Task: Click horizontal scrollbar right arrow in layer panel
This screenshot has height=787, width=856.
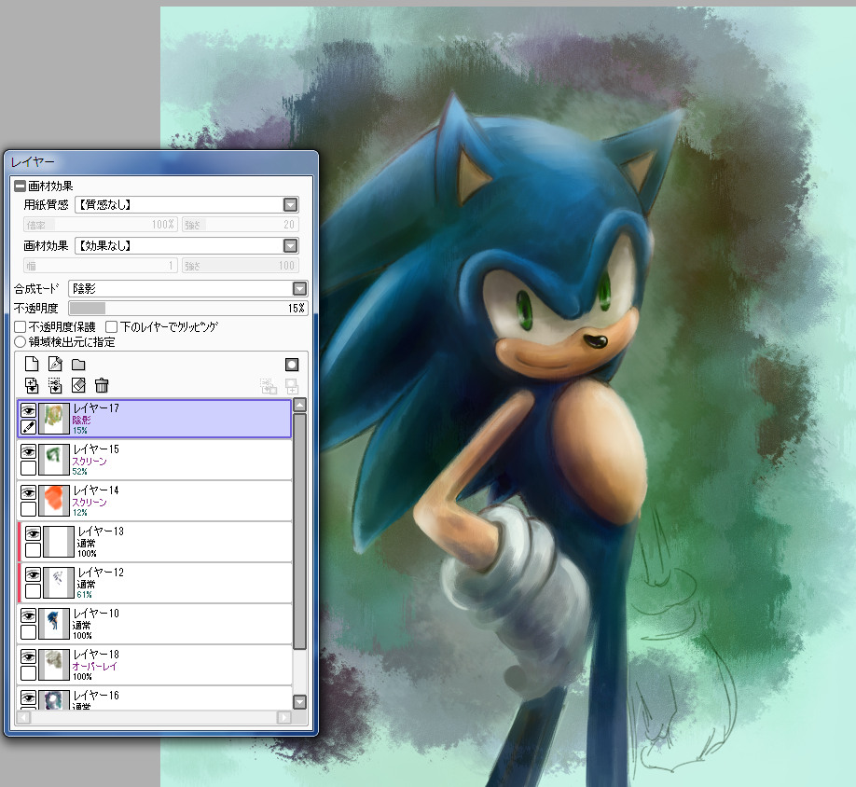Action: click(283, 717)
